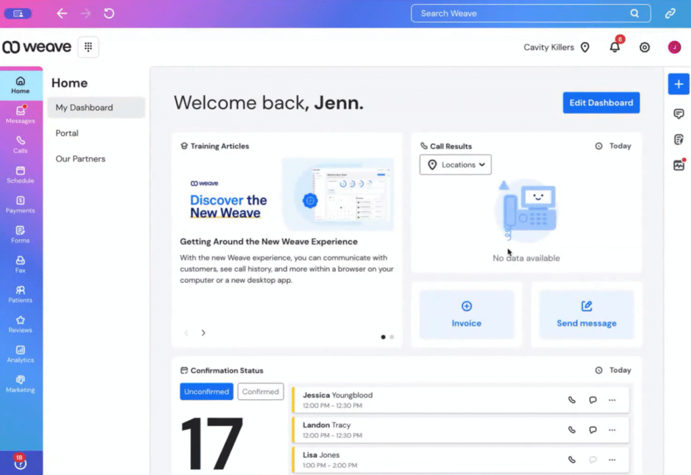Open Messages in the sidebar
The image size is (691, 475).
20,115
